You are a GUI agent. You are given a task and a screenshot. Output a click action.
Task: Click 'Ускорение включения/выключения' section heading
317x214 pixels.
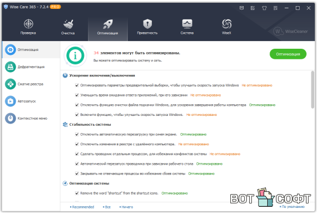coord(102,75)
